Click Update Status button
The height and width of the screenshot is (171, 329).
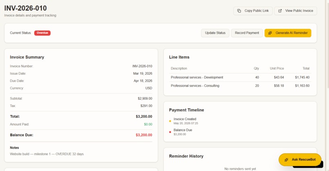tap(215, 33)
